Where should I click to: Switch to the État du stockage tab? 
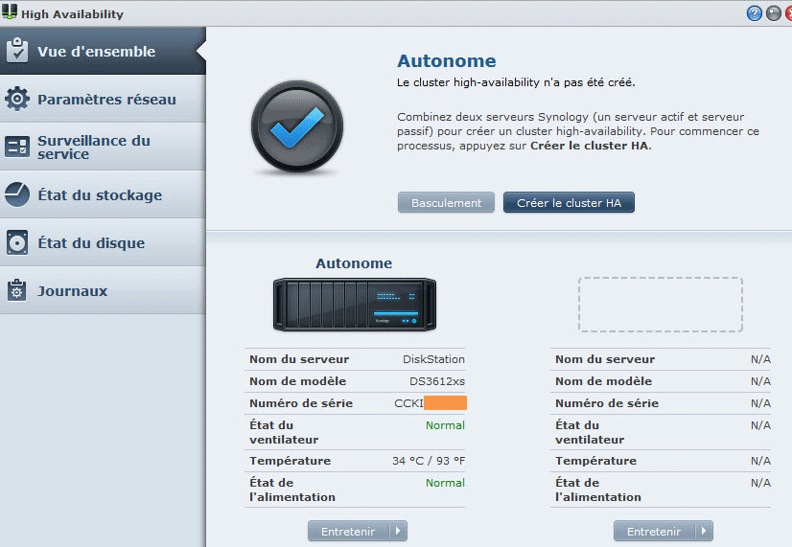tap(100, 194)
